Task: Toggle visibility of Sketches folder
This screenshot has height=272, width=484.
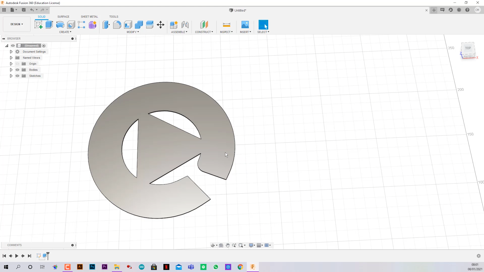Action: click(x=17, y=76)
